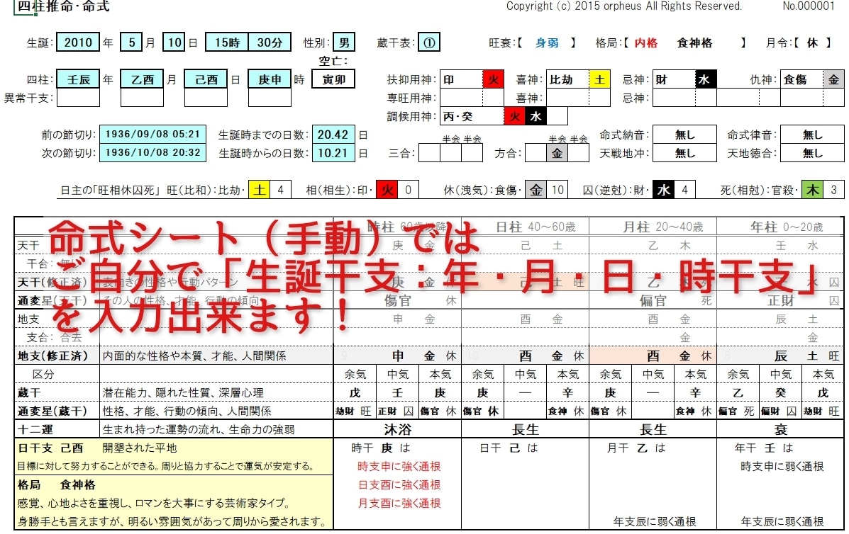The image size is (849, 534).
Task: Select the red 内格 text in 格局
Action: 646,42
